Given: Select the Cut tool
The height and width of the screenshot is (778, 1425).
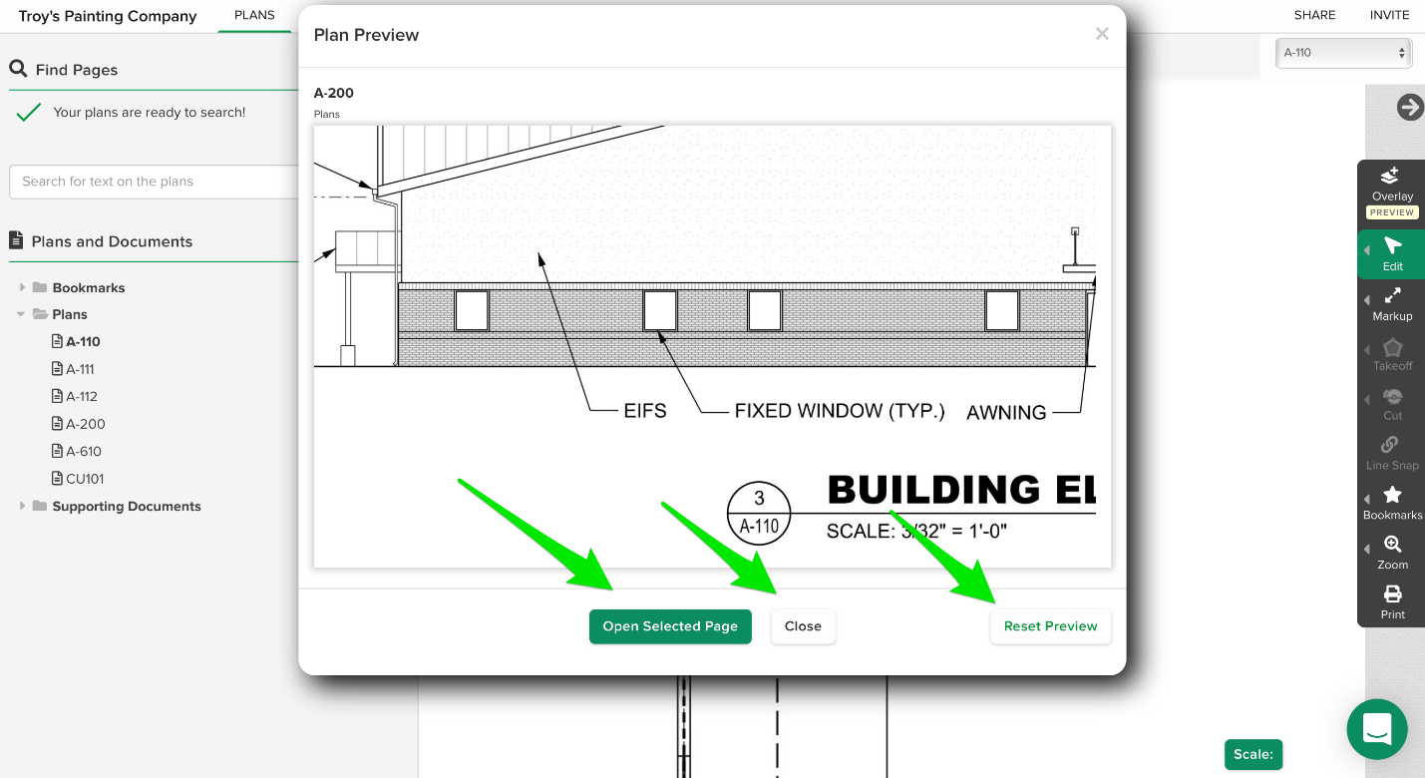Looking at the screenshot, I should (1392, 404).
